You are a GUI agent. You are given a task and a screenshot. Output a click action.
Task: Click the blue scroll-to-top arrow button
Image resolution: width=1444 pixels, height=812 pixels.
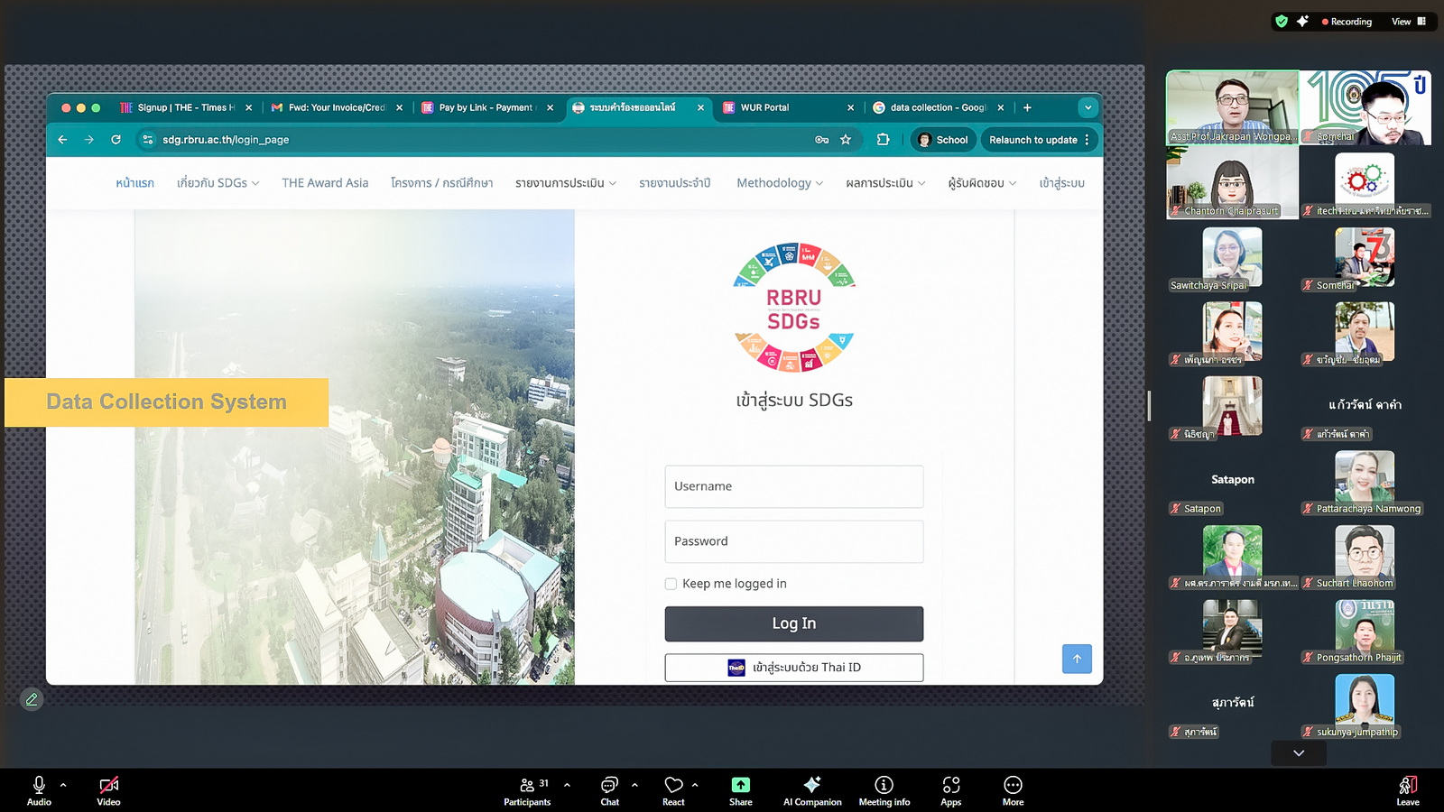tap(1077, 659)
